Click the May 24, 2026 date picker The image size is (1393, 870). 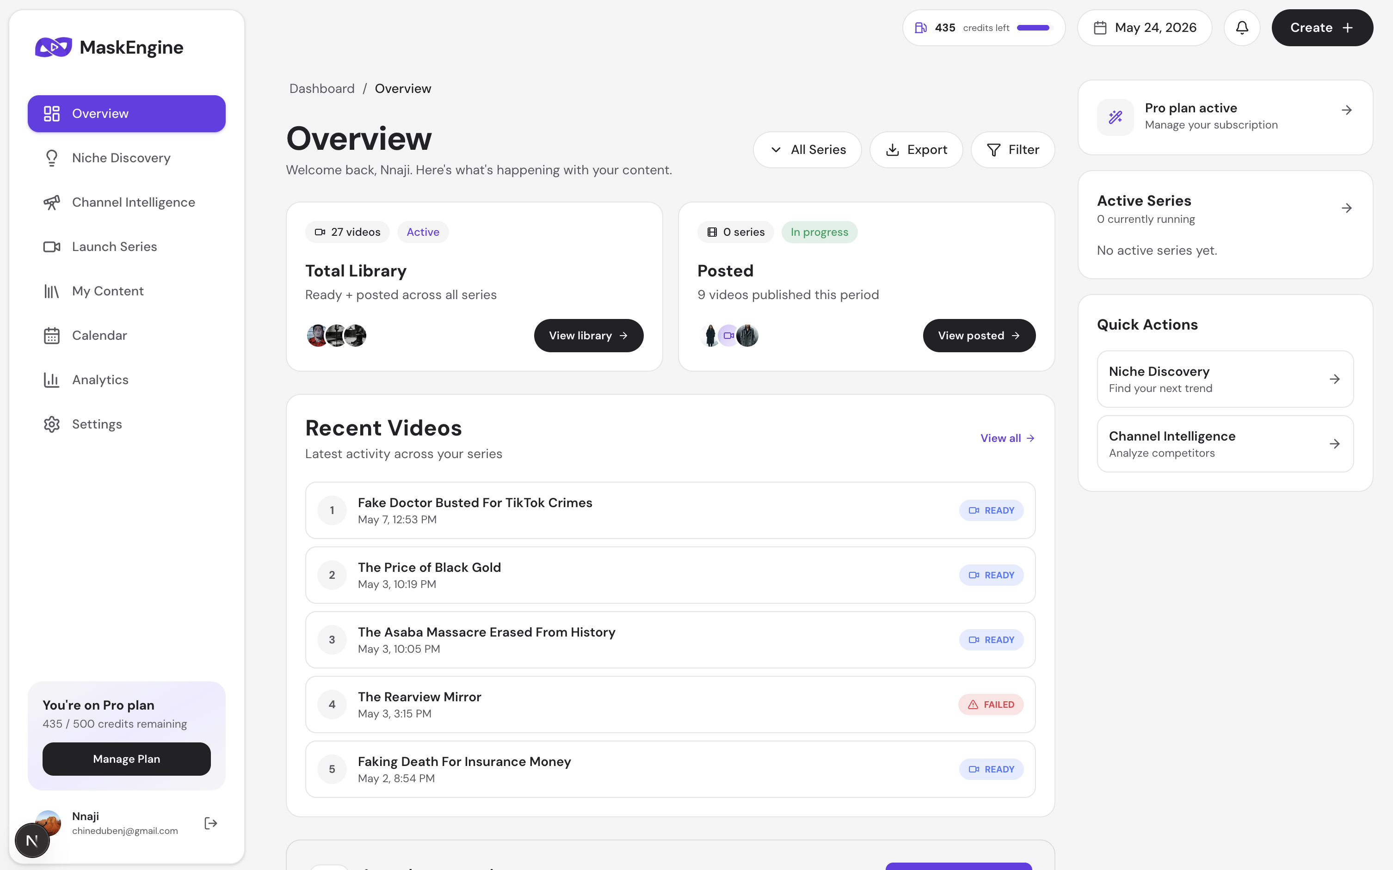(x=1144, y=28)
